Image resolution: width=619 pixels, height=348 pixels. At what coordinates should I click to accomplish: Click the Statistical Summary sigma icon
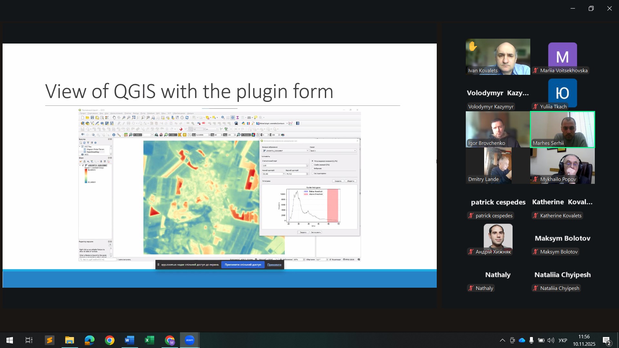coord(238,118)
